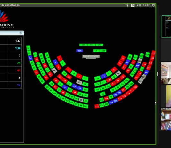Collapse the results panel using chevron icon
This screenshot has height=148, width=171.
(20, 33)
